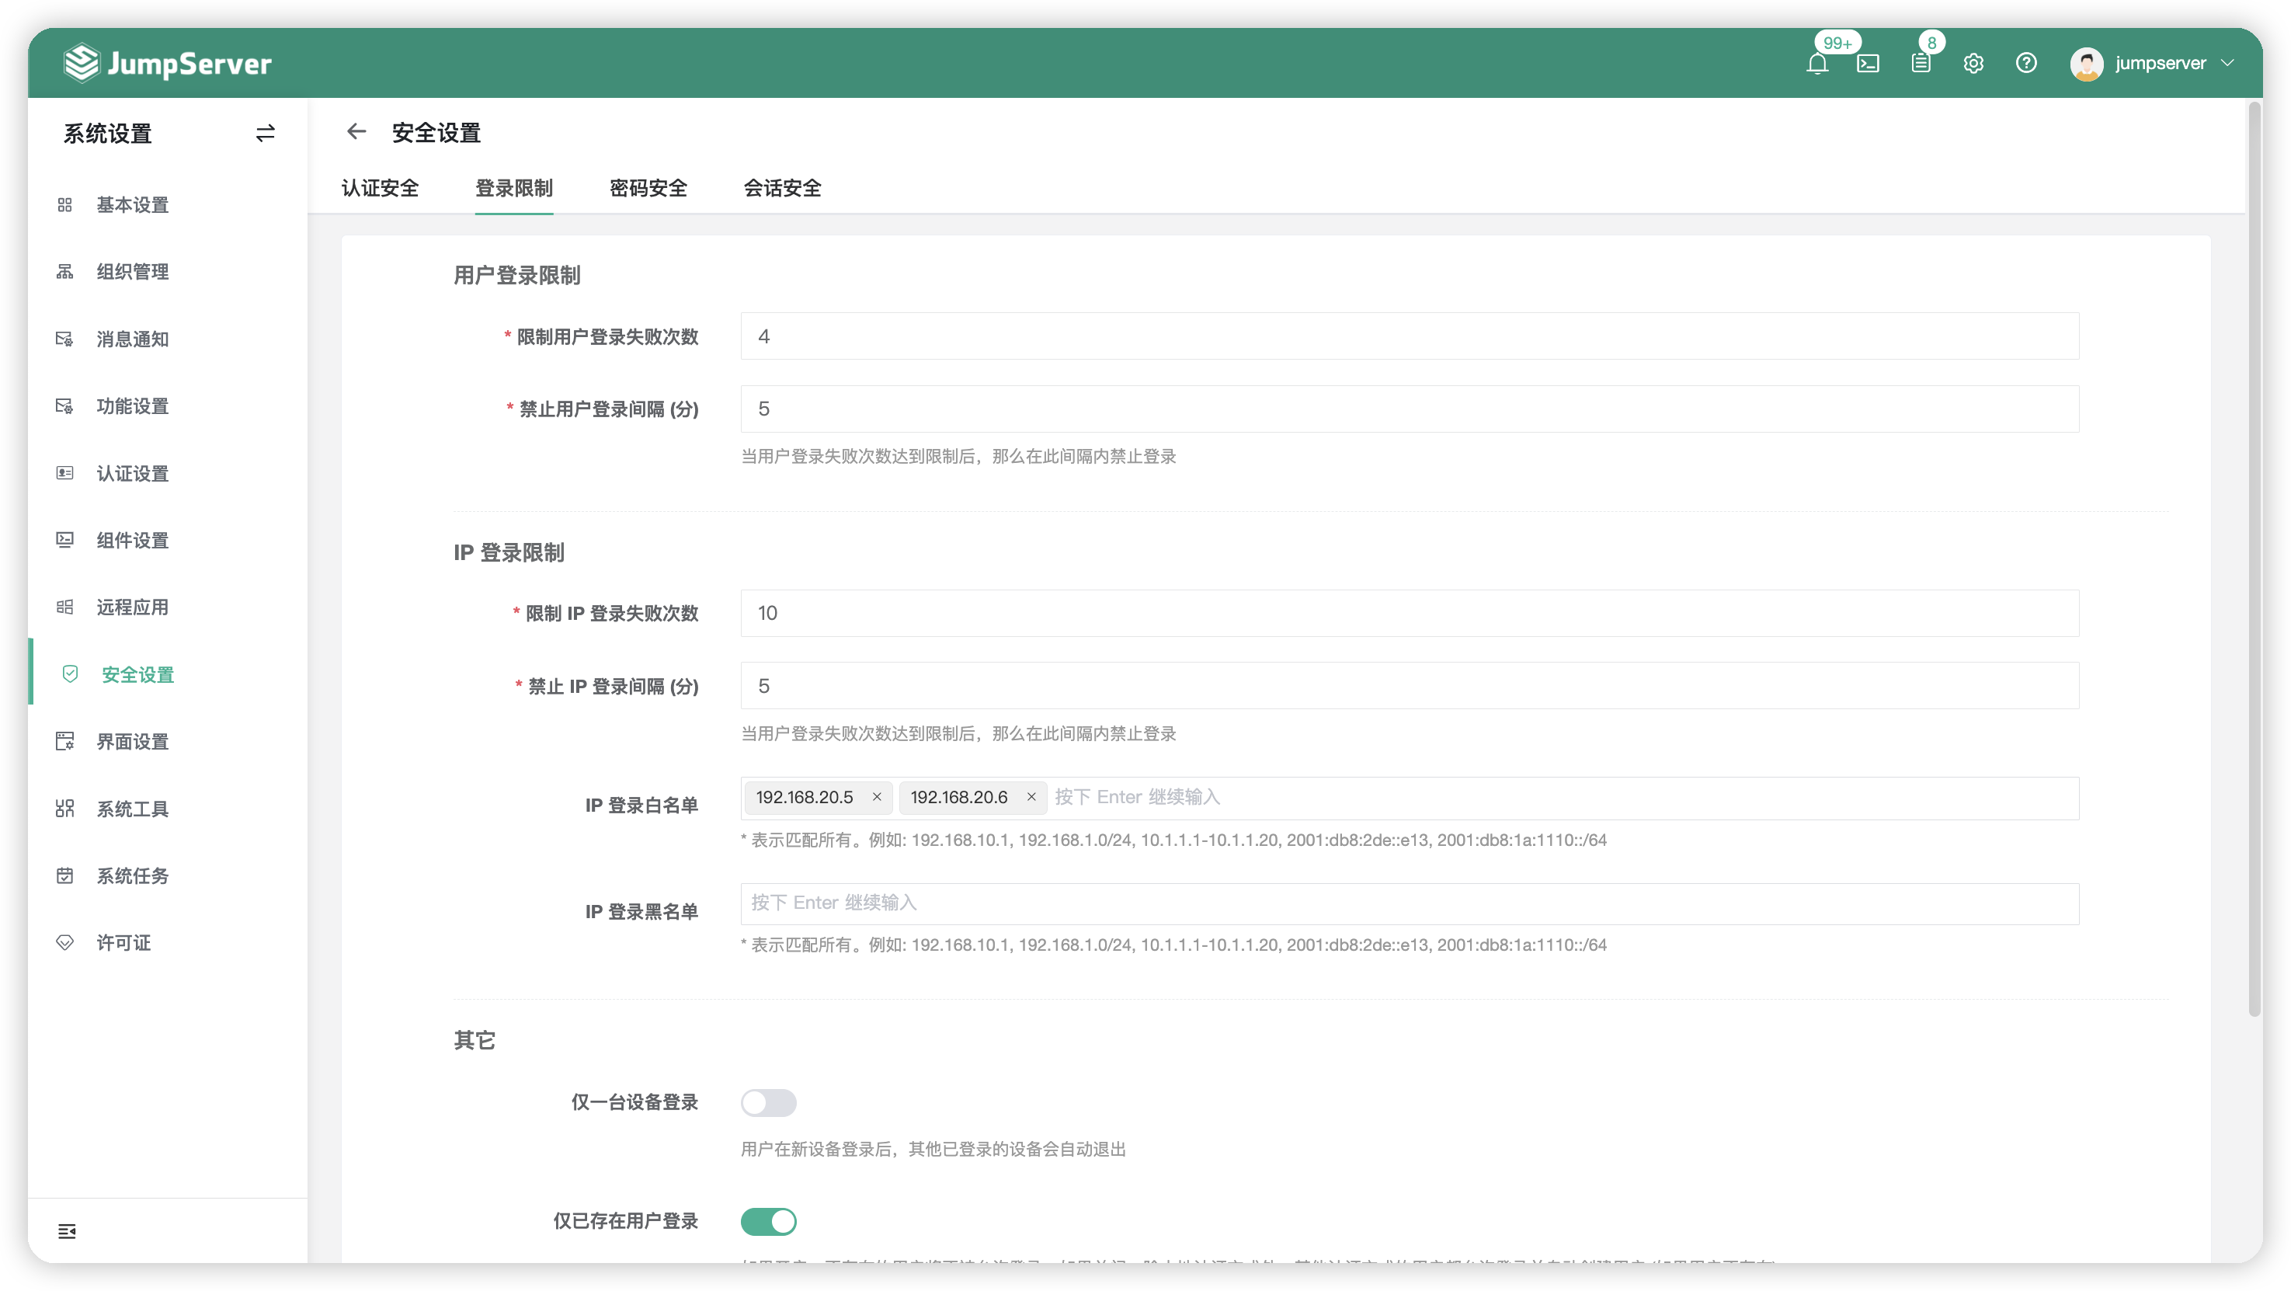Open the ticket icon with badge 8
Viewport: 2291px width, 1291px height.
click(x=1921, y=63)
